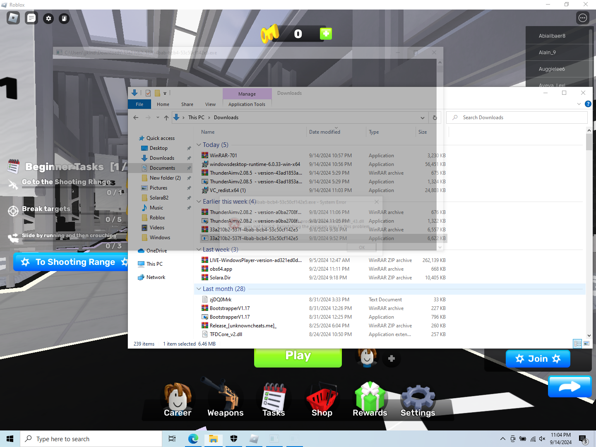Open the Home ribbon tab
The width and height of the screenshot is (596, 447).
[x=163, y=104]
